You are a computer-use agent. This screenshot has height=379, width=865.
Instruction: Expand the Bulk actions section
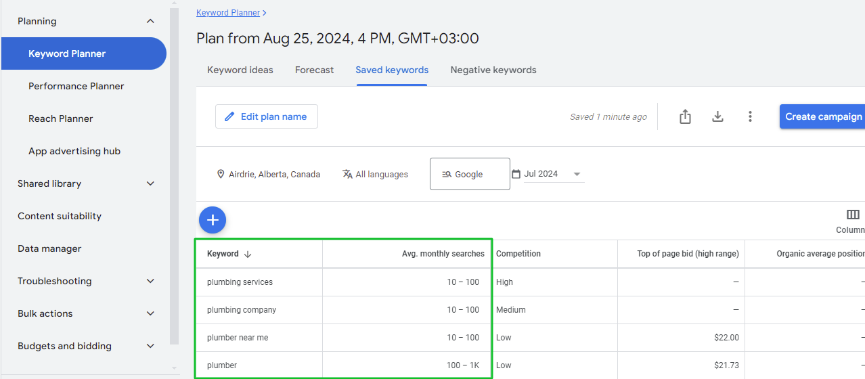[x=150, y=313]
